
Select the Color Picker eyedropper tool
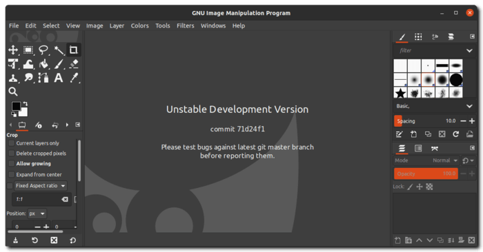pyautogui.click(x=74, y=78)
